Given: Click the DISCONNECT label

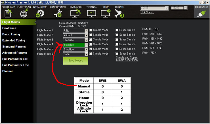Looking at the screenshot, I should tap(201, 7).
